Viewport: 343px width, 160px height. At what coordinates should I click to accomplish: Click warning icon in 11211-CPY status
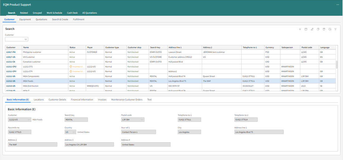(71, 71)
